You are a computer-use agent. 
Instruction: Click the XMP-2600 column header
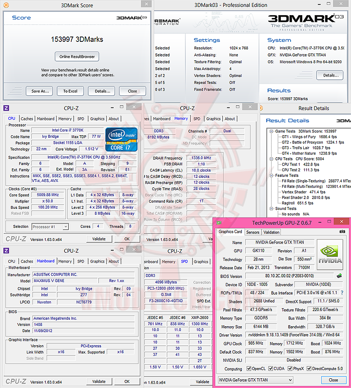coord(200,317)
